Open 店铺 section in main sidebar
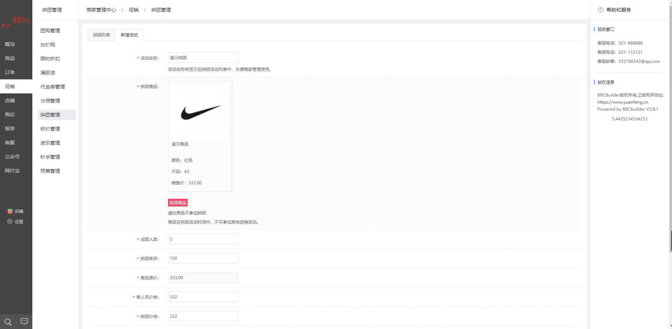Viewport: 672px width, 329px height. coord(10,101)
